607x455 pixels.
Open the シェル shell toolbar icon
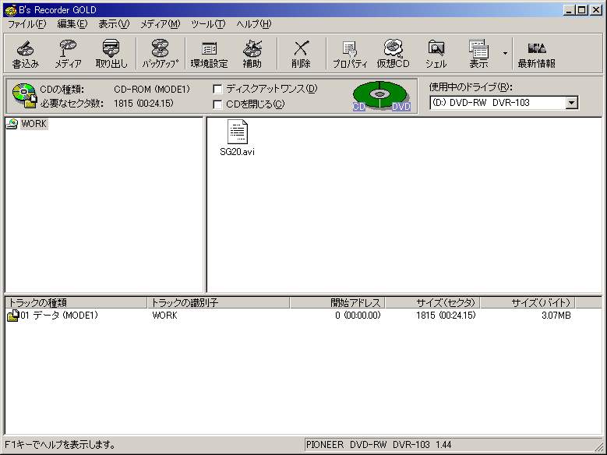[436, 54]
